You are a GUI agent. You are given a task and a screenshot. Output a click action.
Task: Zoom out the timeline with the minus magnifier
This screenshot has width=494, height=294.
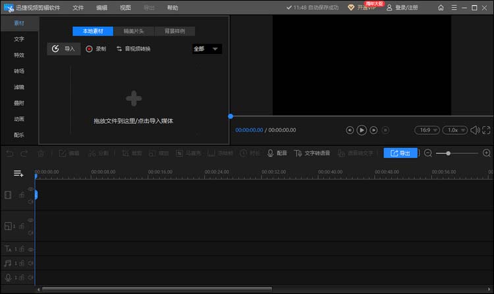point(428,153)
